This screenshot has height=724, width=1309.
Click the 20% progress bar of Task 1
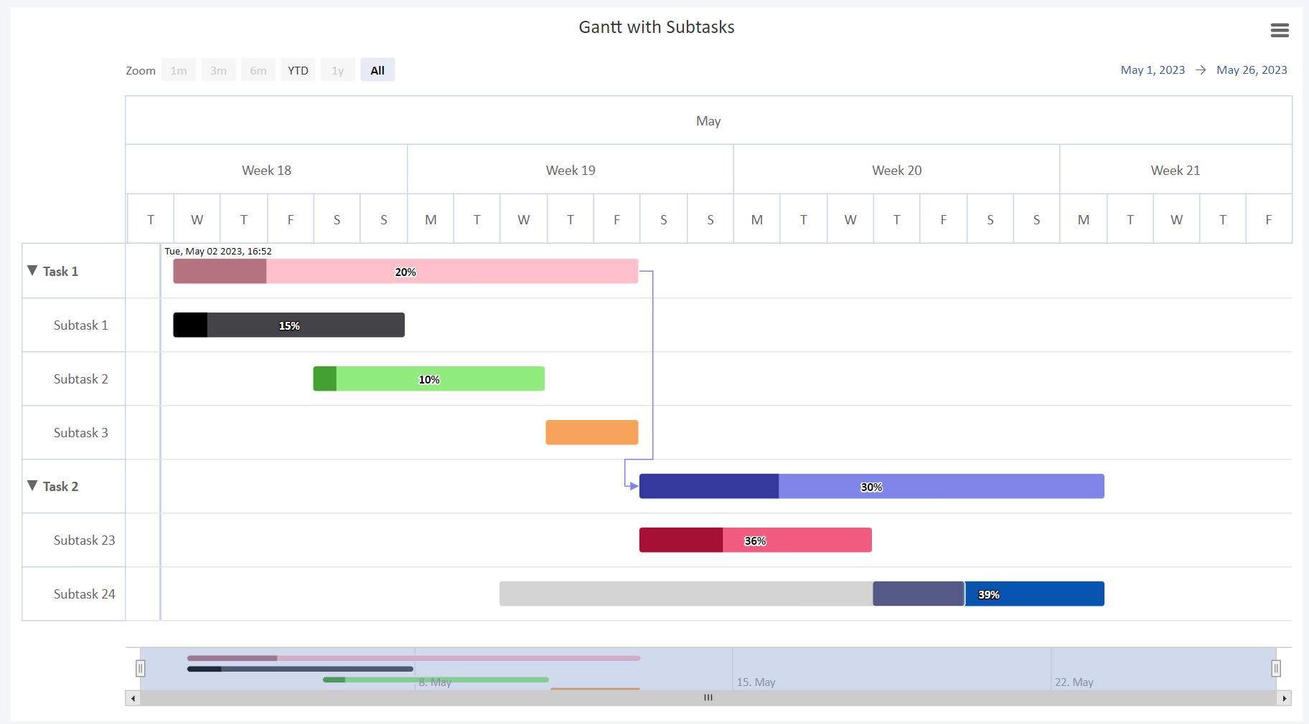(x=405, y=271)
